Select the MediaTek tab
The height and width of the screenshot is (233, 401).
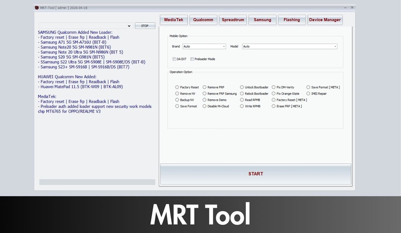click(x=174, y=20)
